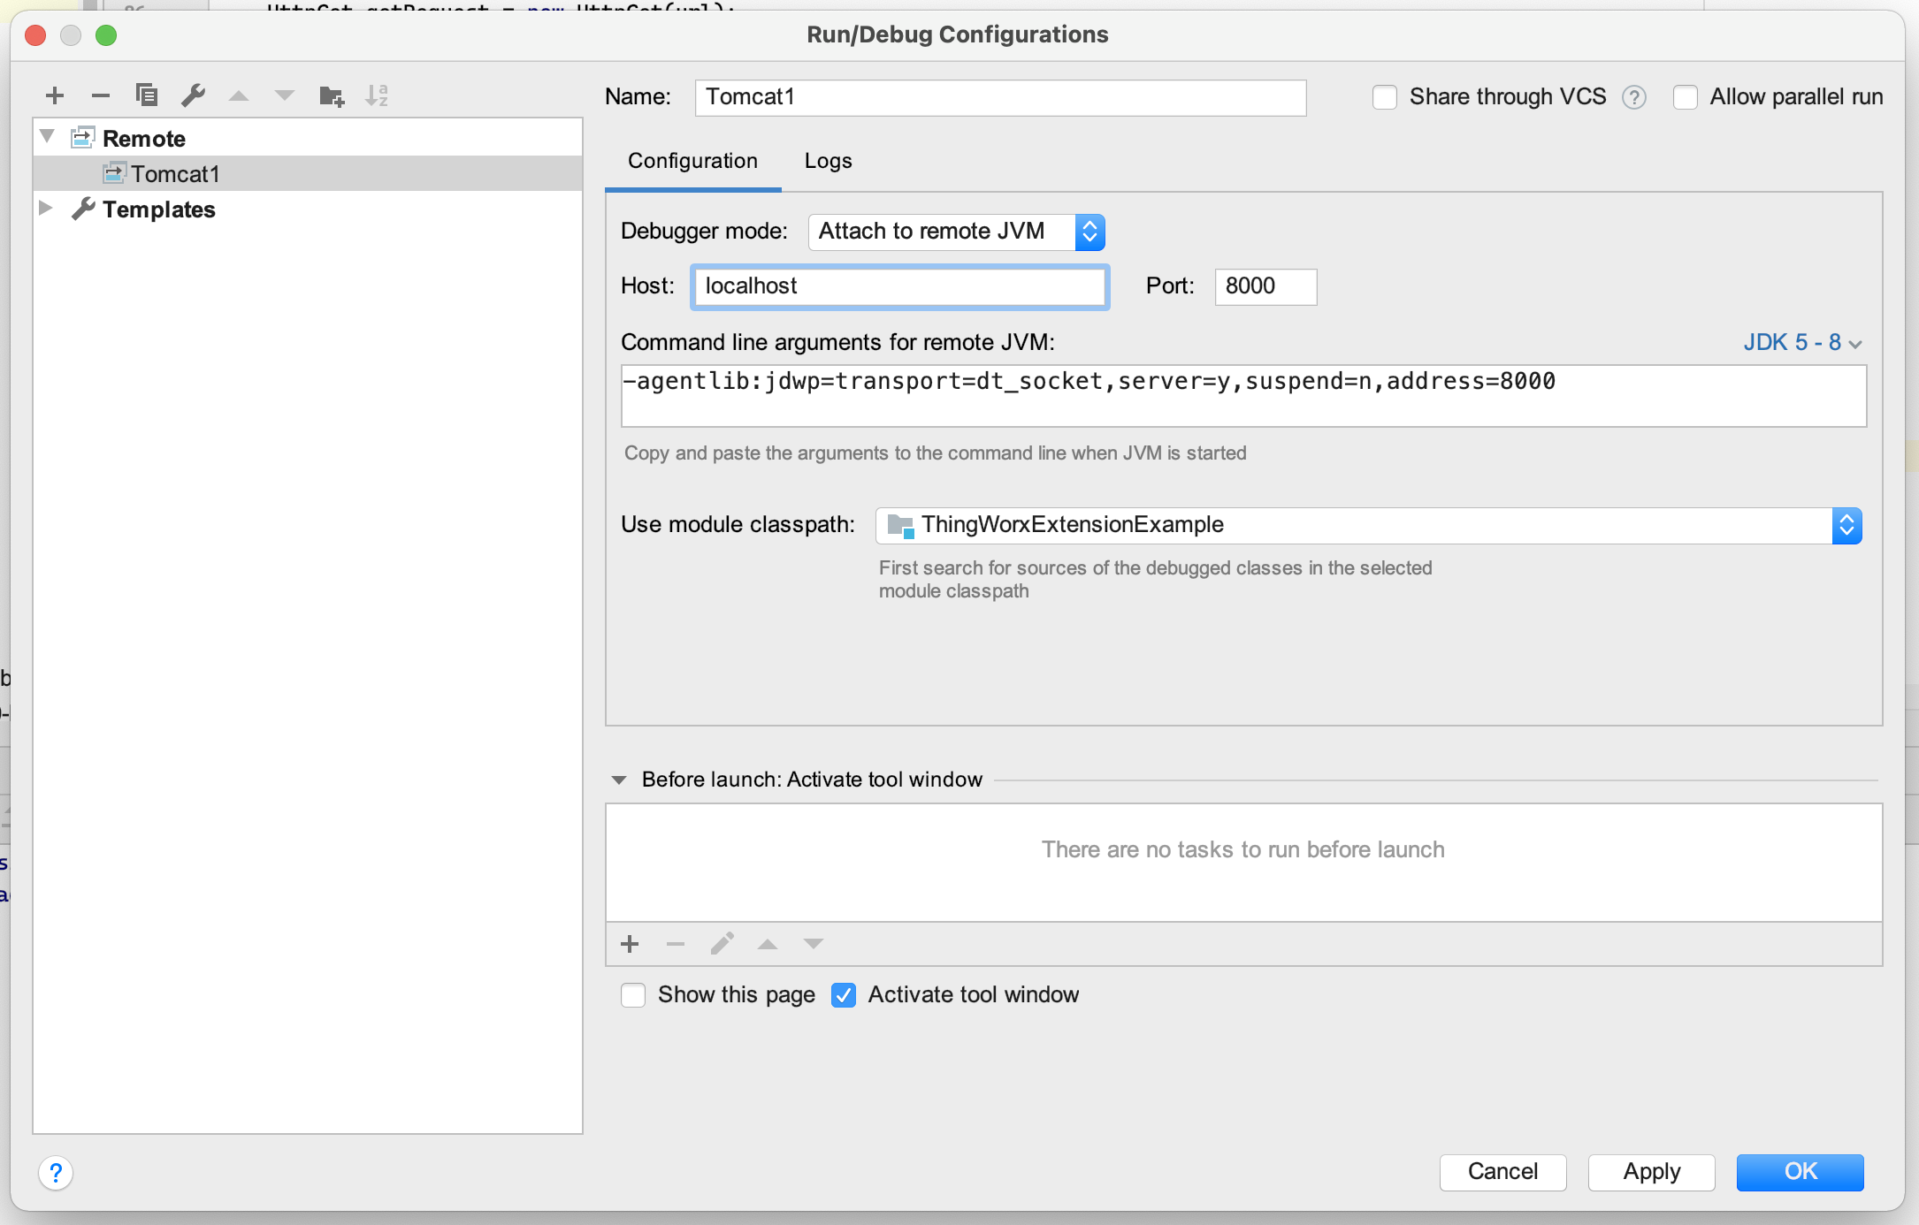Open the JDK 5 - 8 version selector
Image resolution: width=1919 pixels, height=1225 pixels.
pyautogui.click(x=1802, y=343)
